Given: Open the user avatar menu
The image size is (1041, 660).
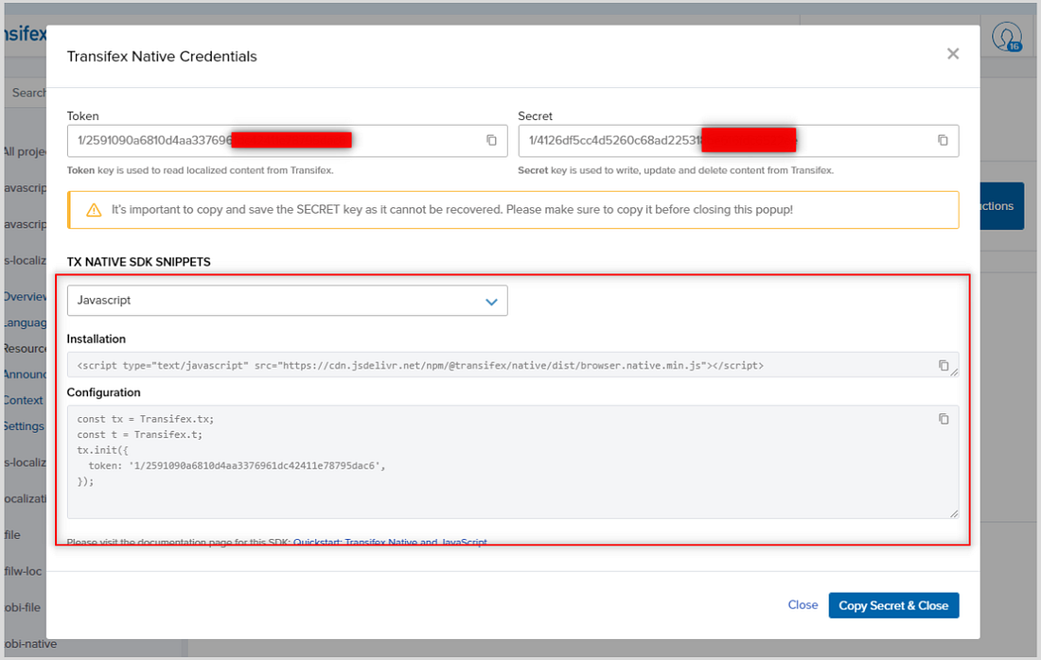Looking at the screenshot, I should click(1006, 38).
